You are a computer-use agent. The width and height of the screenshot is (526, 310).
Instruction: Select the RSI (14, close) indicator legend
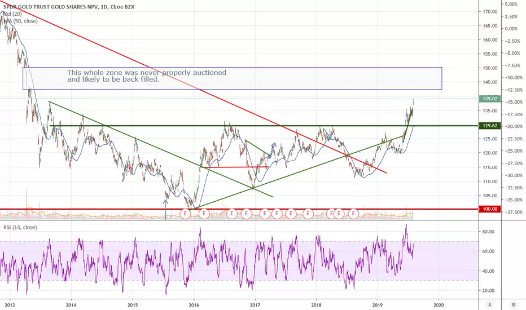pos(20,227)
